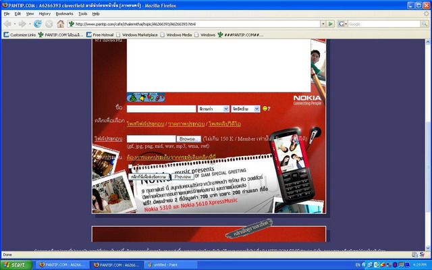Click the computers icon in status bar
This screenshot has height=270, width=432.
(x=414, y=254)
